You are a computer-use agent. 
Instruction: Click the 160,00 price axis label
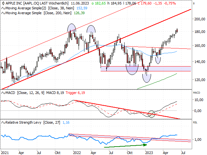[x=200, y=46]
